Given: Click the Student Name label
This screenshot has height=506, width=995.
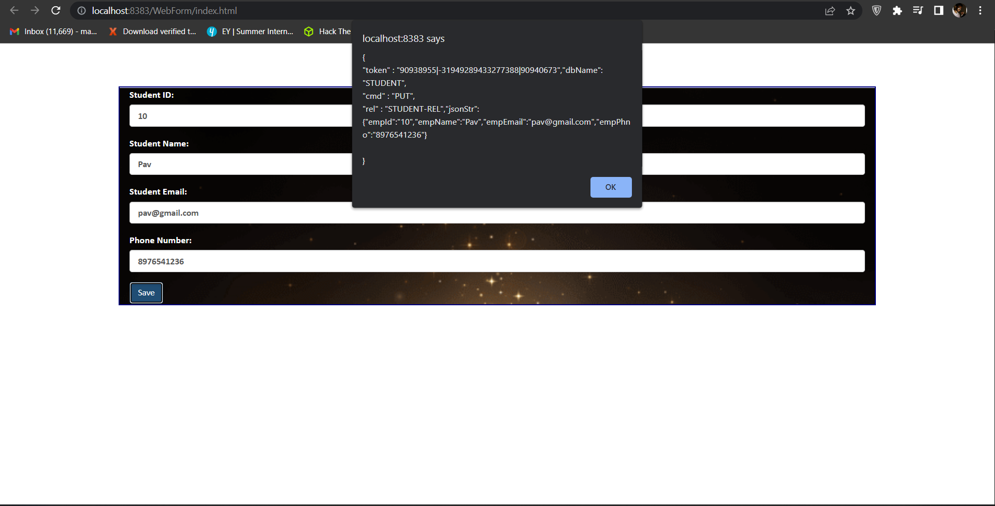Looking at the screenshot, I should pos(159,144).
